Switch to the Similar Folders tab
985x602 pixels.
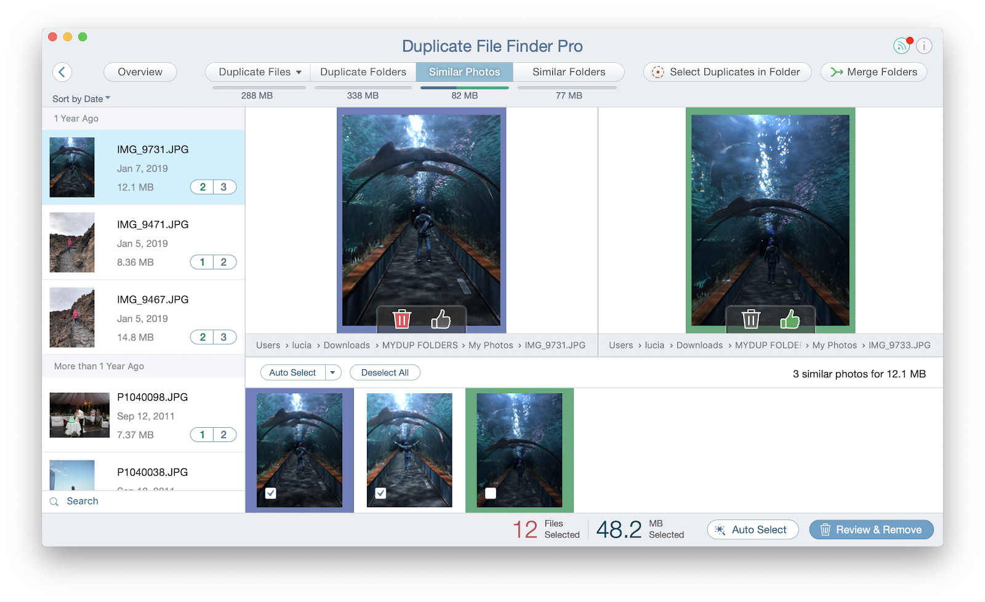(569, 72)
